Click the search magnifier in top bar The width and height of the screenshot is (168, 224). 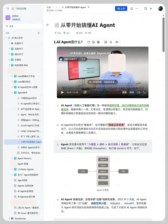click(146, 9)
